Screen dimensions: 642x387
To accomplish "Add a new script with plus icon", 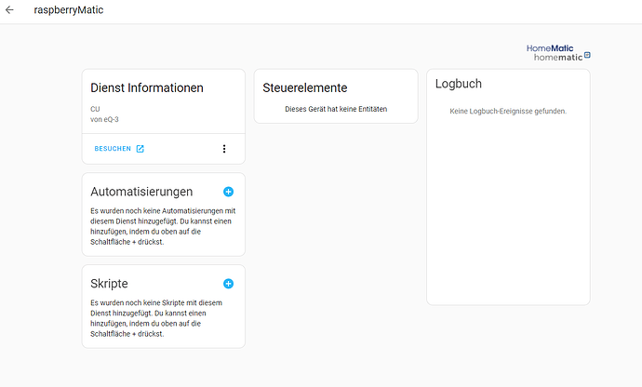I will click(x=229, y=284).
